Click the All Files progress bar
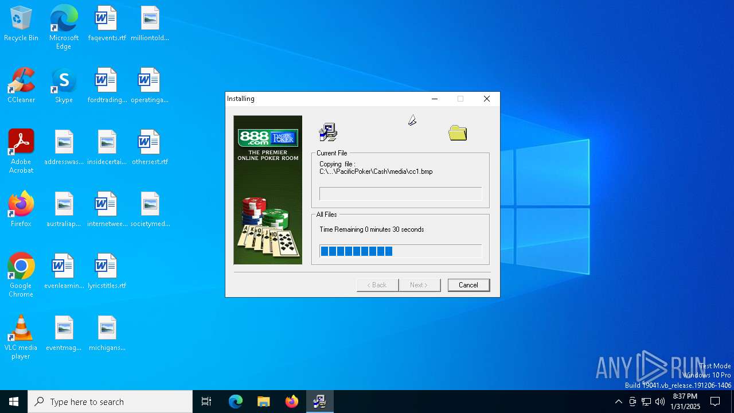 pyautogui.click(x=400, y=251)
